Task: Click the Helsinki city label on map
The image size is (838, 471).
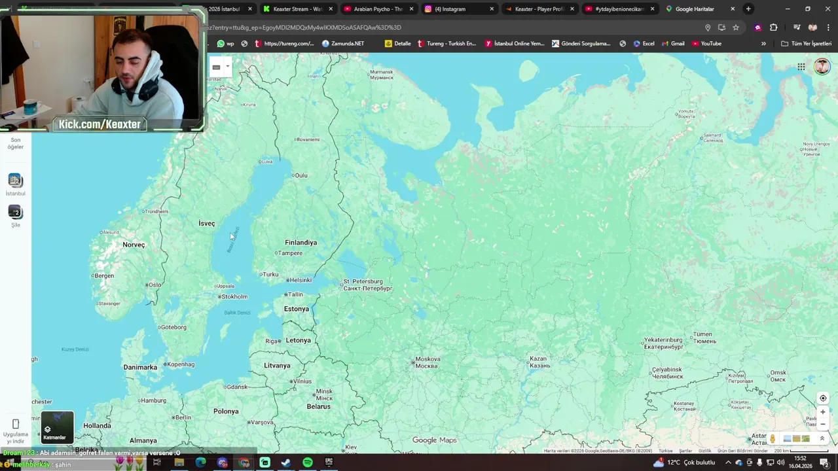Action: tap(299, 280)
